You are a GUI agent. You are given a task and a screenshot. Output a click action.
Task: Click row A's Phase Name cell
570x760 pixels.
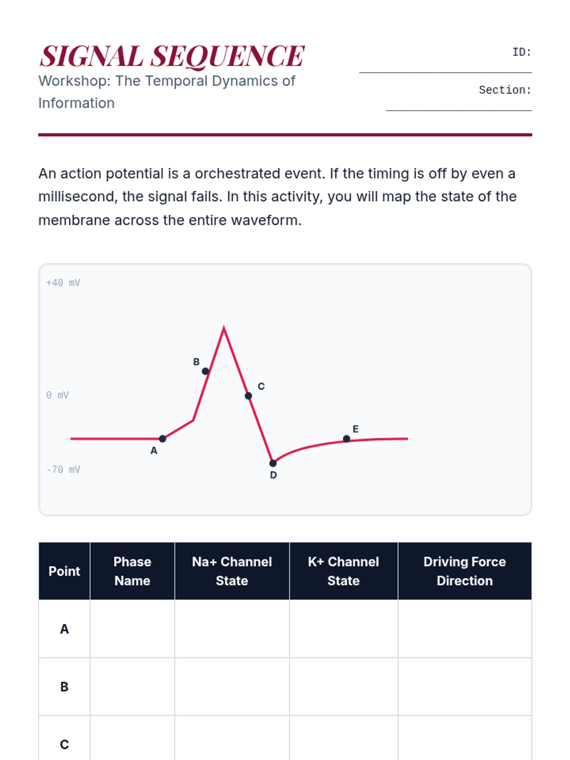pyautogui.click(x=132, y=629)
